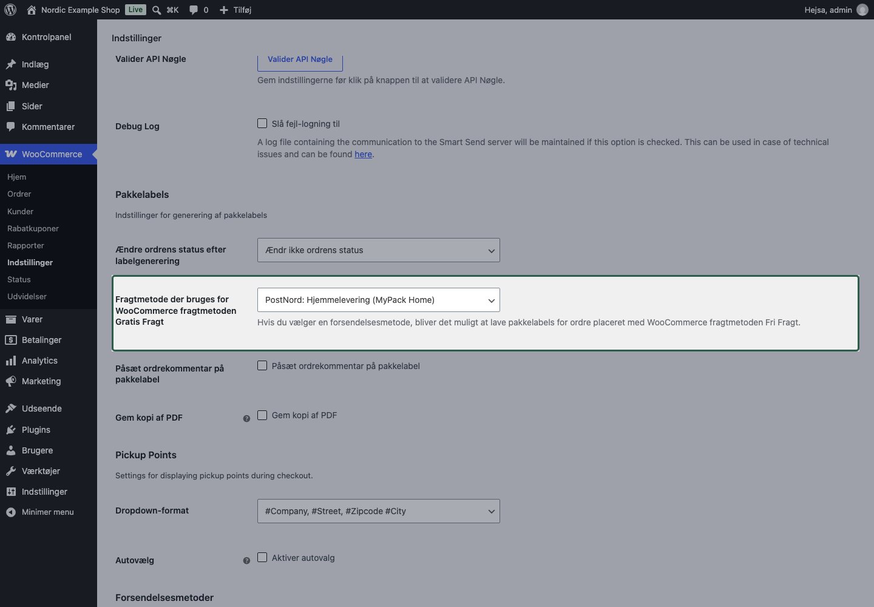The width and height of the screenshot is (874, 607).
Task: Open Status in the WooCommerce submenu
Action: coord(19,280)
